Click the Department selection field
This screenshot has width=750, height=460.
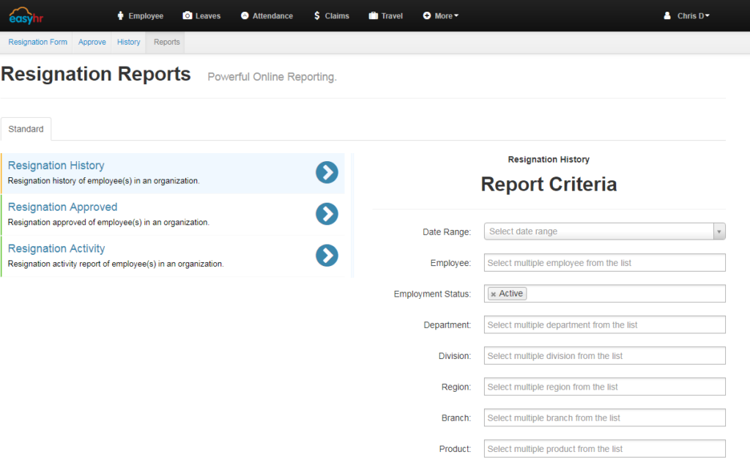coord(604,324)
